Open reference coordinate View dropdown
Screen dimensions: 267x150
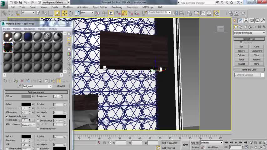tap(87, 12)
